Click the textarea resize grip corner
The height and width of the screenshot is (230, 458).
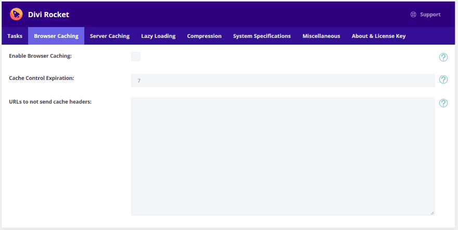pos(432,213)
